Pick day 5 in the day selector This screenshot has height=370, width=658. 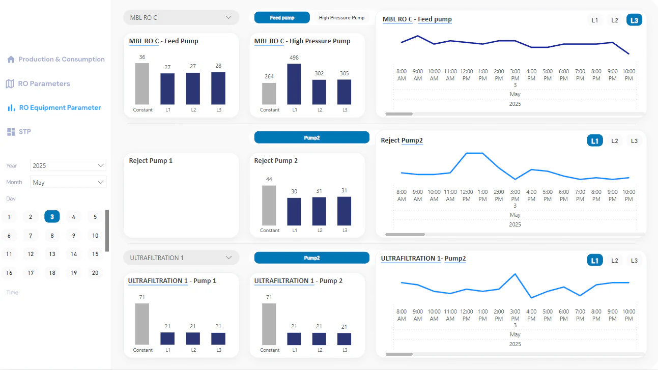click(95, 217)
